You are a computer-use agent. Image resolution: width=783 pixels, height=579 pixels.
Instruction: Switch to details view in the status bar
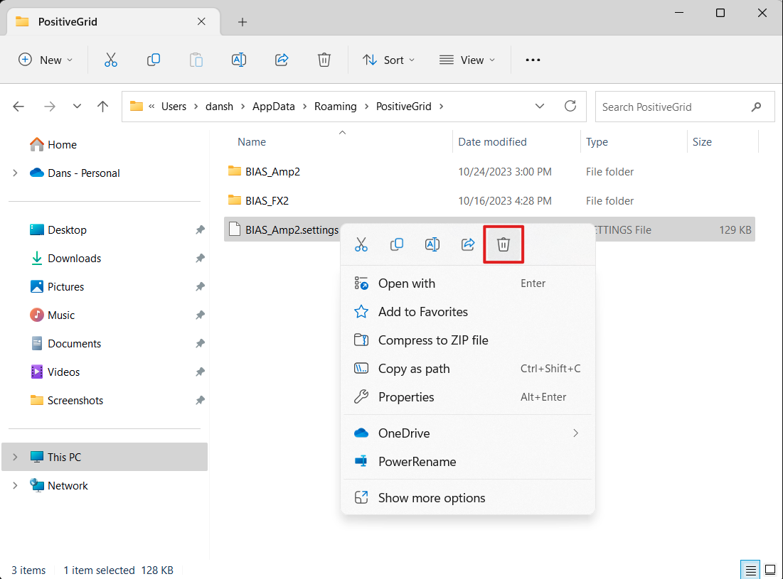pyautogui.click(x=750, y=570)
